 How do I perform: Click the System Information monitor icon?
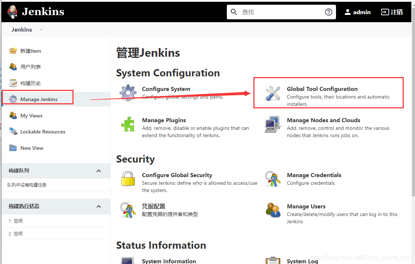point(127,261)
